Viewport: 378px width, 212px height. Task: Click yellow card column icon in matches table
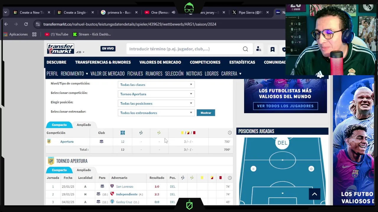pos(202,178)
